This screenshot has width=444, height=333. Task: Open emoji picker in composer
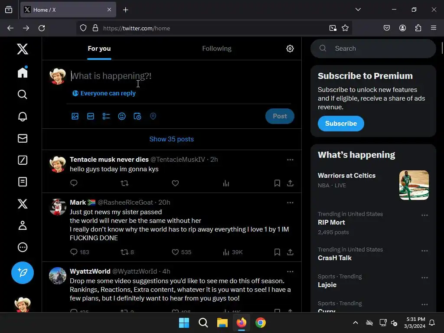click(122, 116)
